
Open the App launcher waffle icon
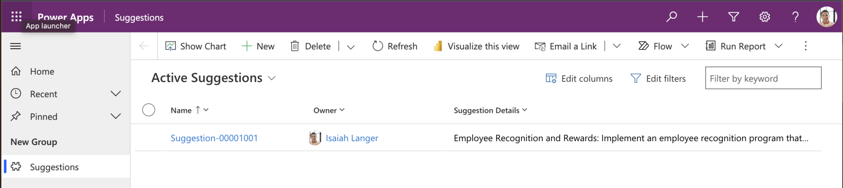pyautogui.click(x=17, y=17)
